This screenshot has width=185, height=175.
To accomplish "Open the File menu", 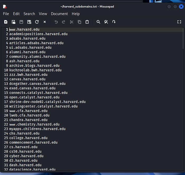I will coord(6,14).
